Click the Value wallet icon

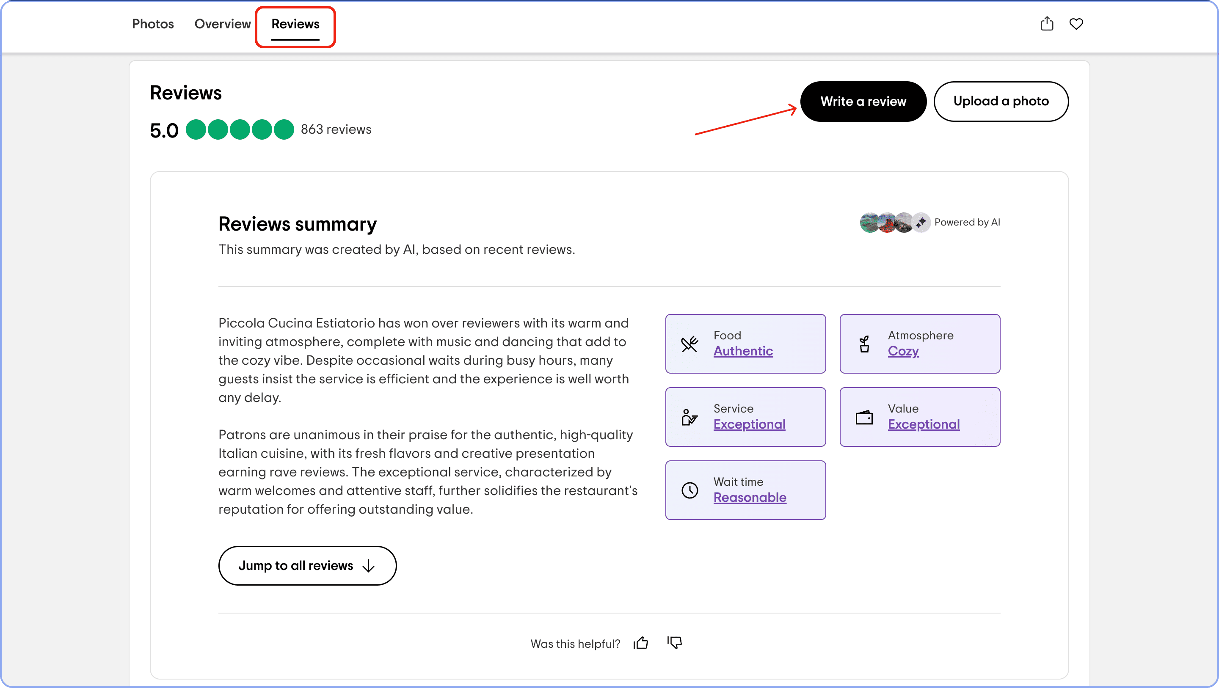pos(864,417)
